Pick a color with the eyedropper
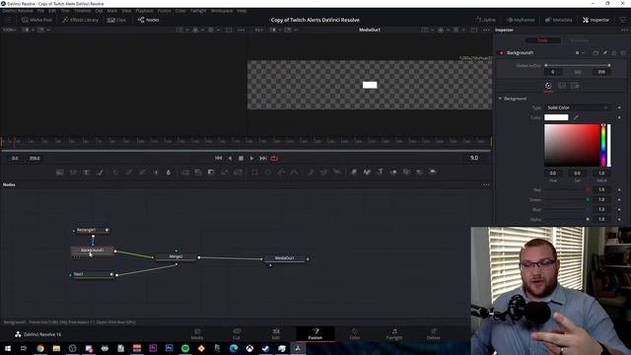Image resolution: width=631 pixels, height=355 pixels. [576, 117]
